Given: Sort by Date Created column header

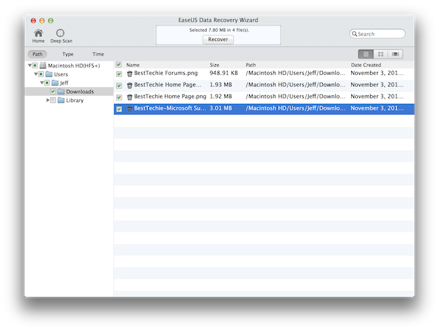Looking at the screenshot, I should pyautogui.click(x=366, y=65).
